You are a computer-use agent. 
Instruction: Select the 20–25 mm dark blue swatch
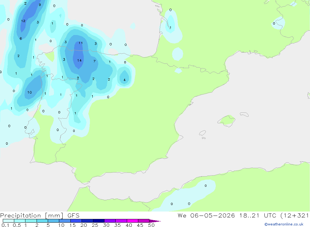(87, 221)
